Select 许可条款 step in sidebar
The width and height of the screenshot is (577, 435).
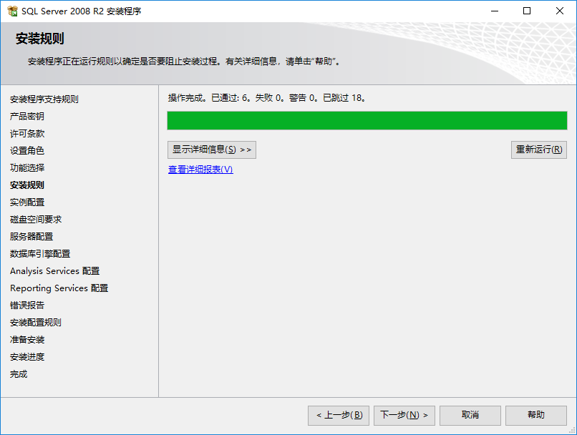tap(27, 134)
